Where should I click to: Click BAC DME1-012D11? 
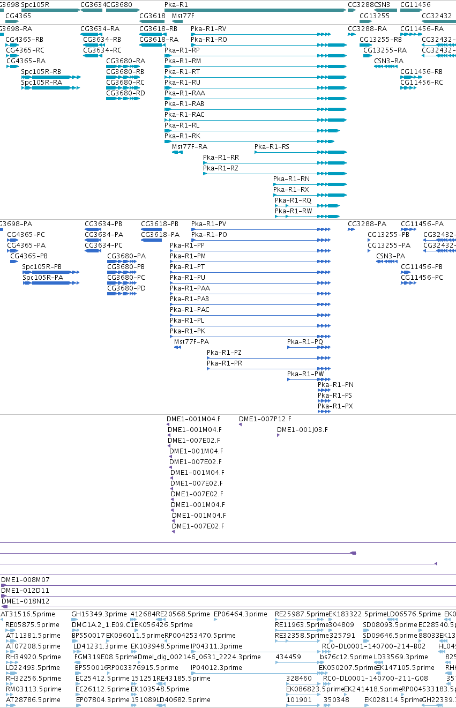(x=25, y=590)
